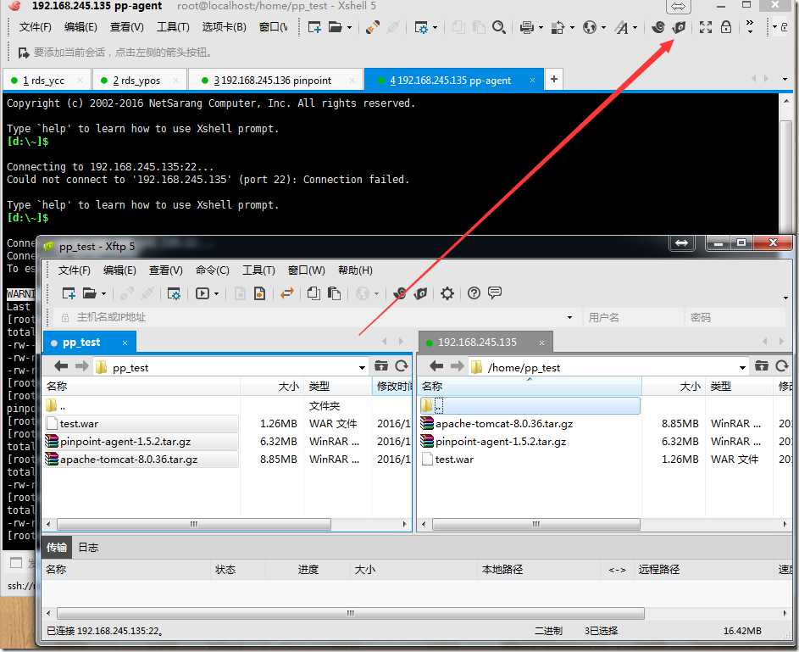Select remote apache-tomcat-8.0.36.tar.gz file

(x=504, y=424)
